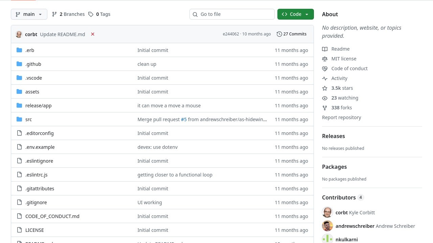Click the watching eye icon

pyautogui.click(x=325, y=98)
